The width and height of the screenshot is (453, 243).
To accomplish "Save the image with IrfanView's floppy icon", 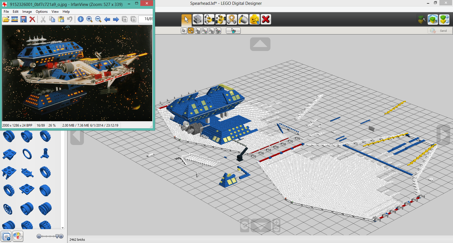I will (x=24, y=19).
